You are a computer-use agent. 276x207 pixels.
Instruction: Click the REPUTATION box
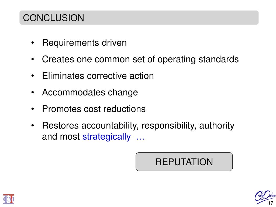184,162
